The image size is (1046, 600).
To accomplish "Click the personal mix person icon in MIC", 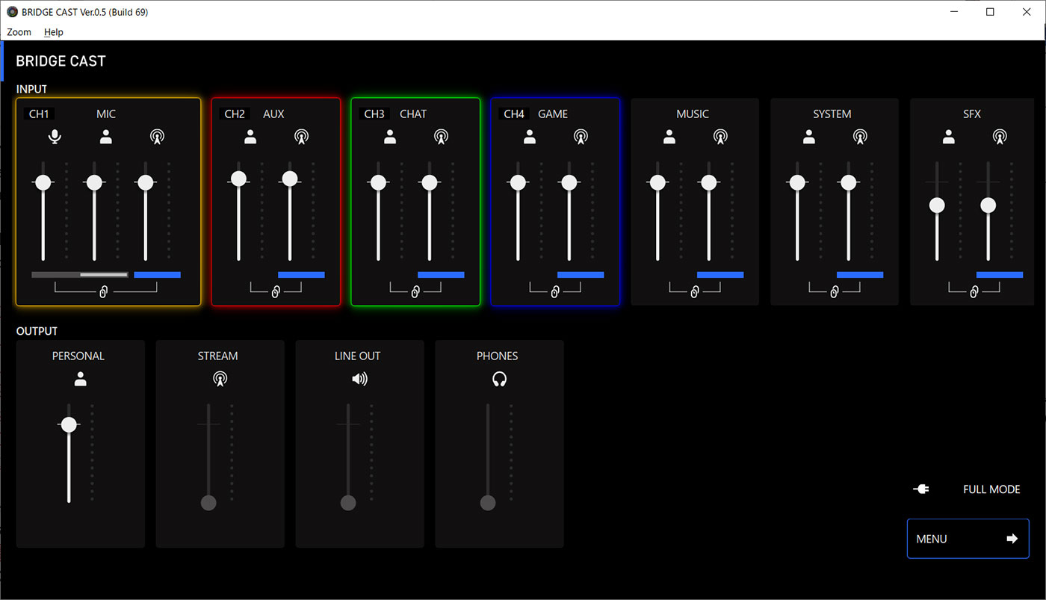I will (106, 137).
